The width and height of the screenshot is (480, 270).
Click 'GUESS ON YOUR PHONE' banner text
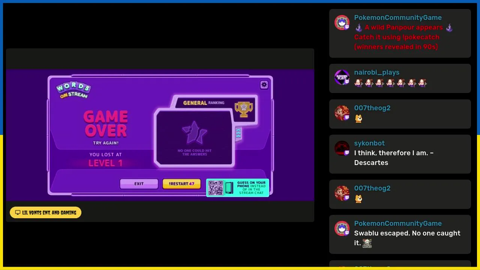tap(251, 187)
